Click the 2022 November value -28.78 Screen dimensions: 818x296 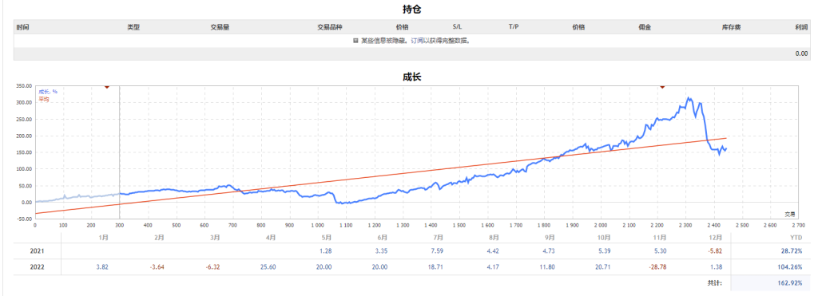point(657,266)
